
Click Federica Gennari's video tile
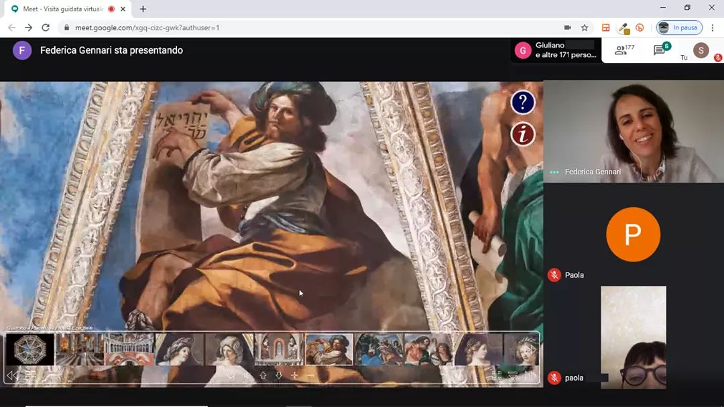click(x=633, y=131)
